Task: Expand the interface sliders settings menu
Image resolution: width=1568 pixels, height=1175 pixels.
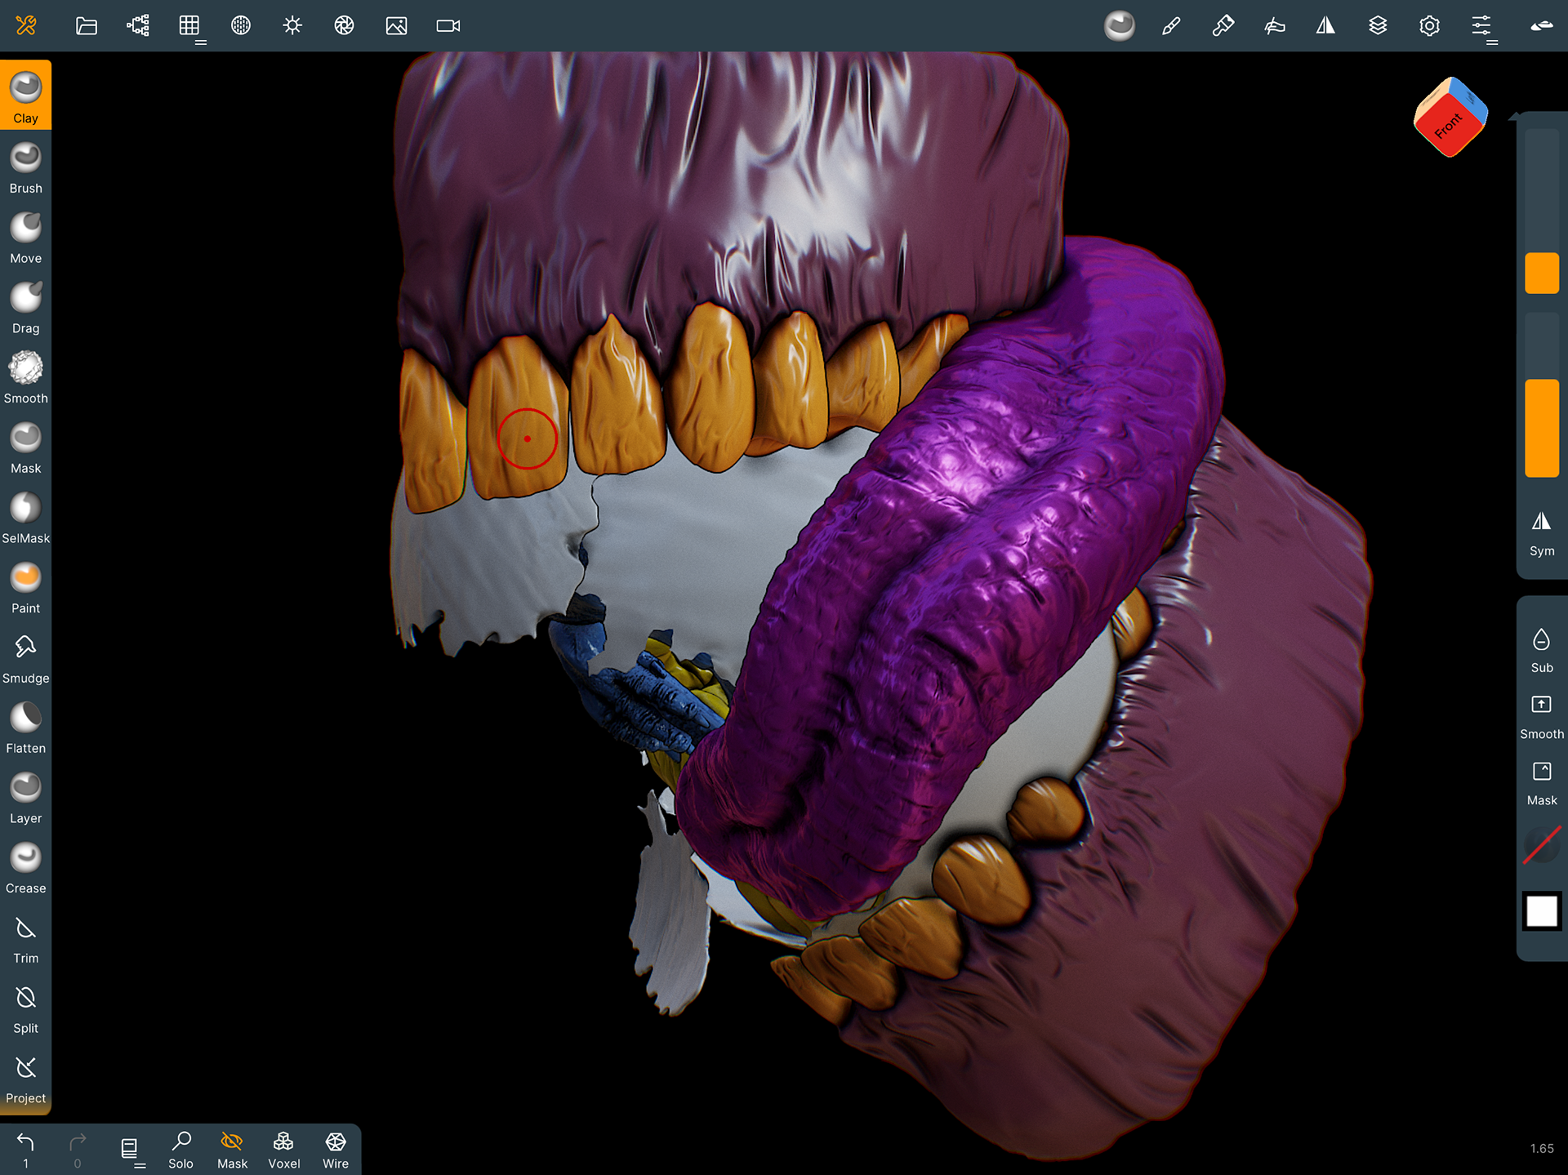Action: coord(1481,26)
